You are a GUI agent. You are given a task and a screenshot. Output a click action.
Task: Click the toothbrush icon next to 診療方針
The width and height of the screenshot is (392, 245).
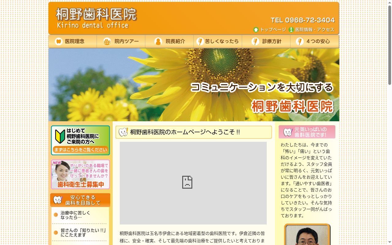click(x=255, y=41)
